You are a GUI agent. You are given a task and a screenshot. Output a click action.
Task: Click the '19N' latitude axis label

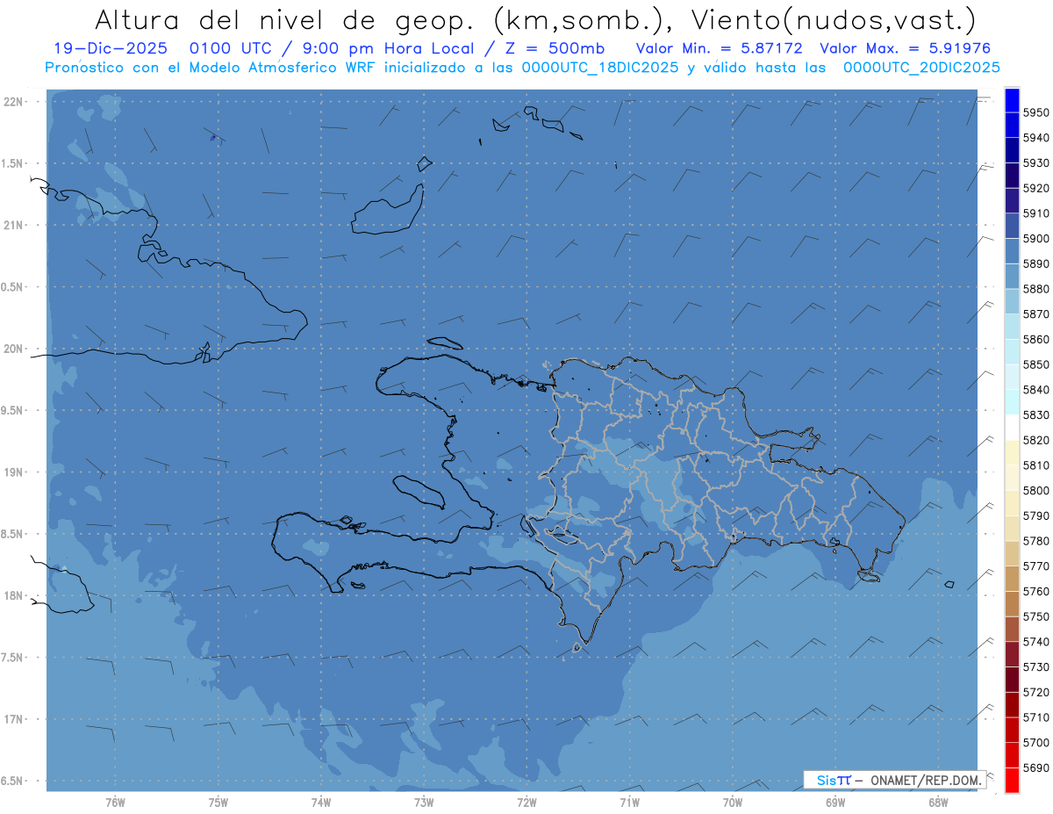point(12,472)
